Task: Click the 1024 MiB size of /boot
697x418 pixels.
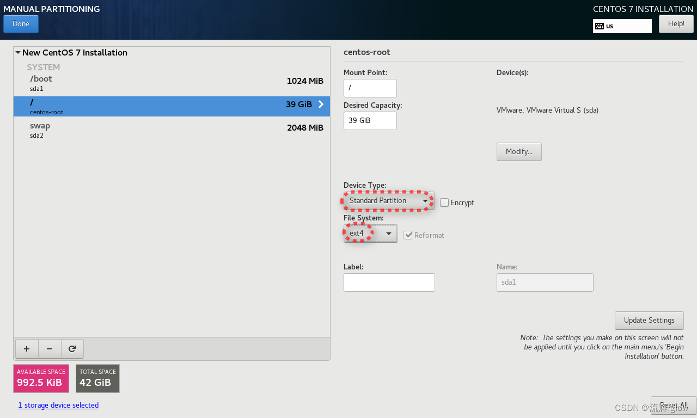Action: click(x=305, y=81)
